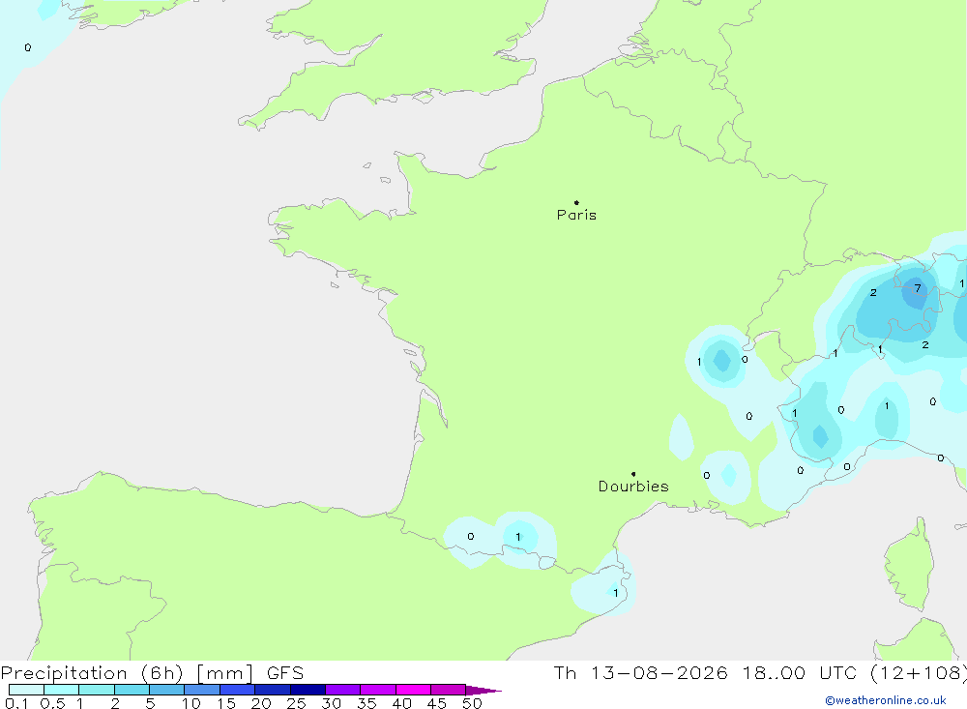Image resolution: width=967 pixels, height=709 pixels.
Task: Click the purple arrow tip past 50
Action: pos(483,691)
